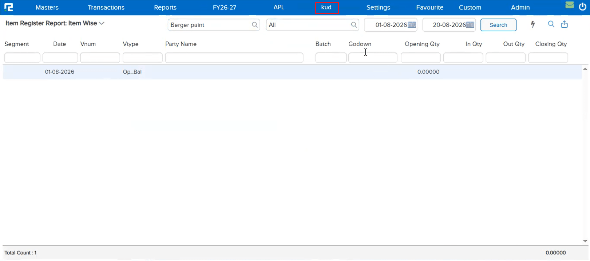
Task: Open the Reports menu
Action: tap(165, 7)
